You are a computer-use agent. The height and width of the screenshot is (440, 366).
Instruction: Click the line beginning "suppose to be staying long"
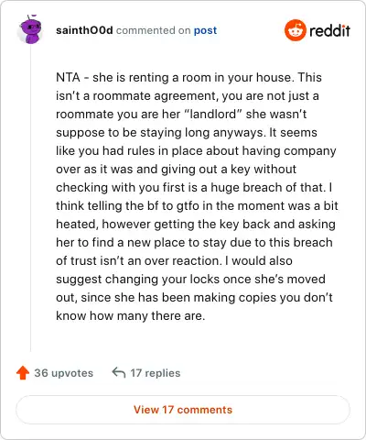[x=187, y=133]
